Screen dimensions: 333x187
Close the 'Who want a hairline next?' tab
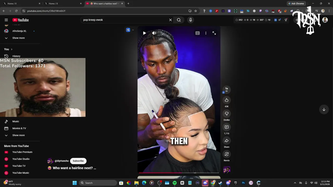pyautogui.click(x=122, y=4)
